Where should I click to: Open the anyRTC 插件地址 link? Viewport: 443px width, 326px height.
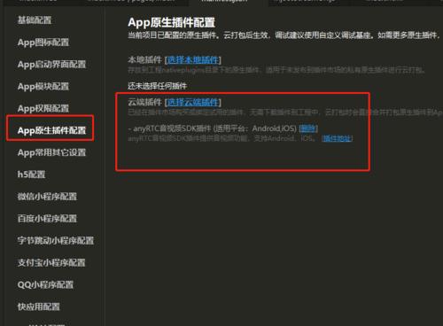tap(337, 138)
